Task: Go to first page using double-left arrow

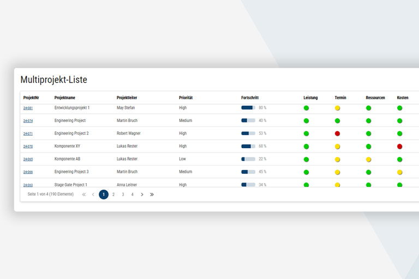Action: click(84, 195)
